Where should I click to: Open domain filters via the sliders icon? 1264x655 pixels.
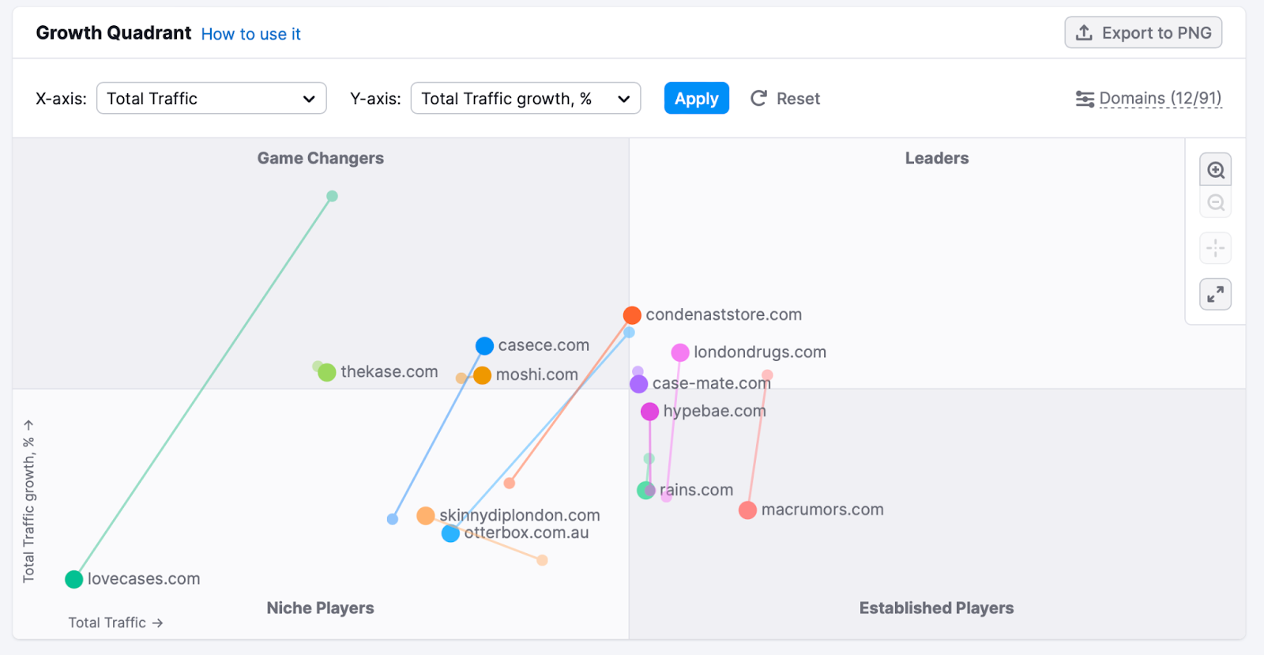pos(1084,98)
